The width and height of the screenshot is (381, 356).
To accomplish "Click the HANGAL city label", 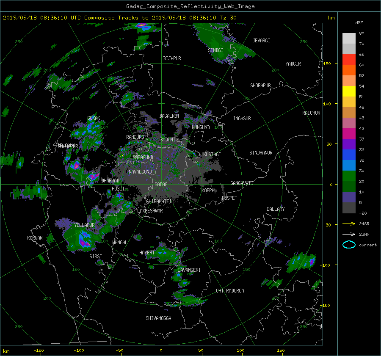I will tap(119, 243).
